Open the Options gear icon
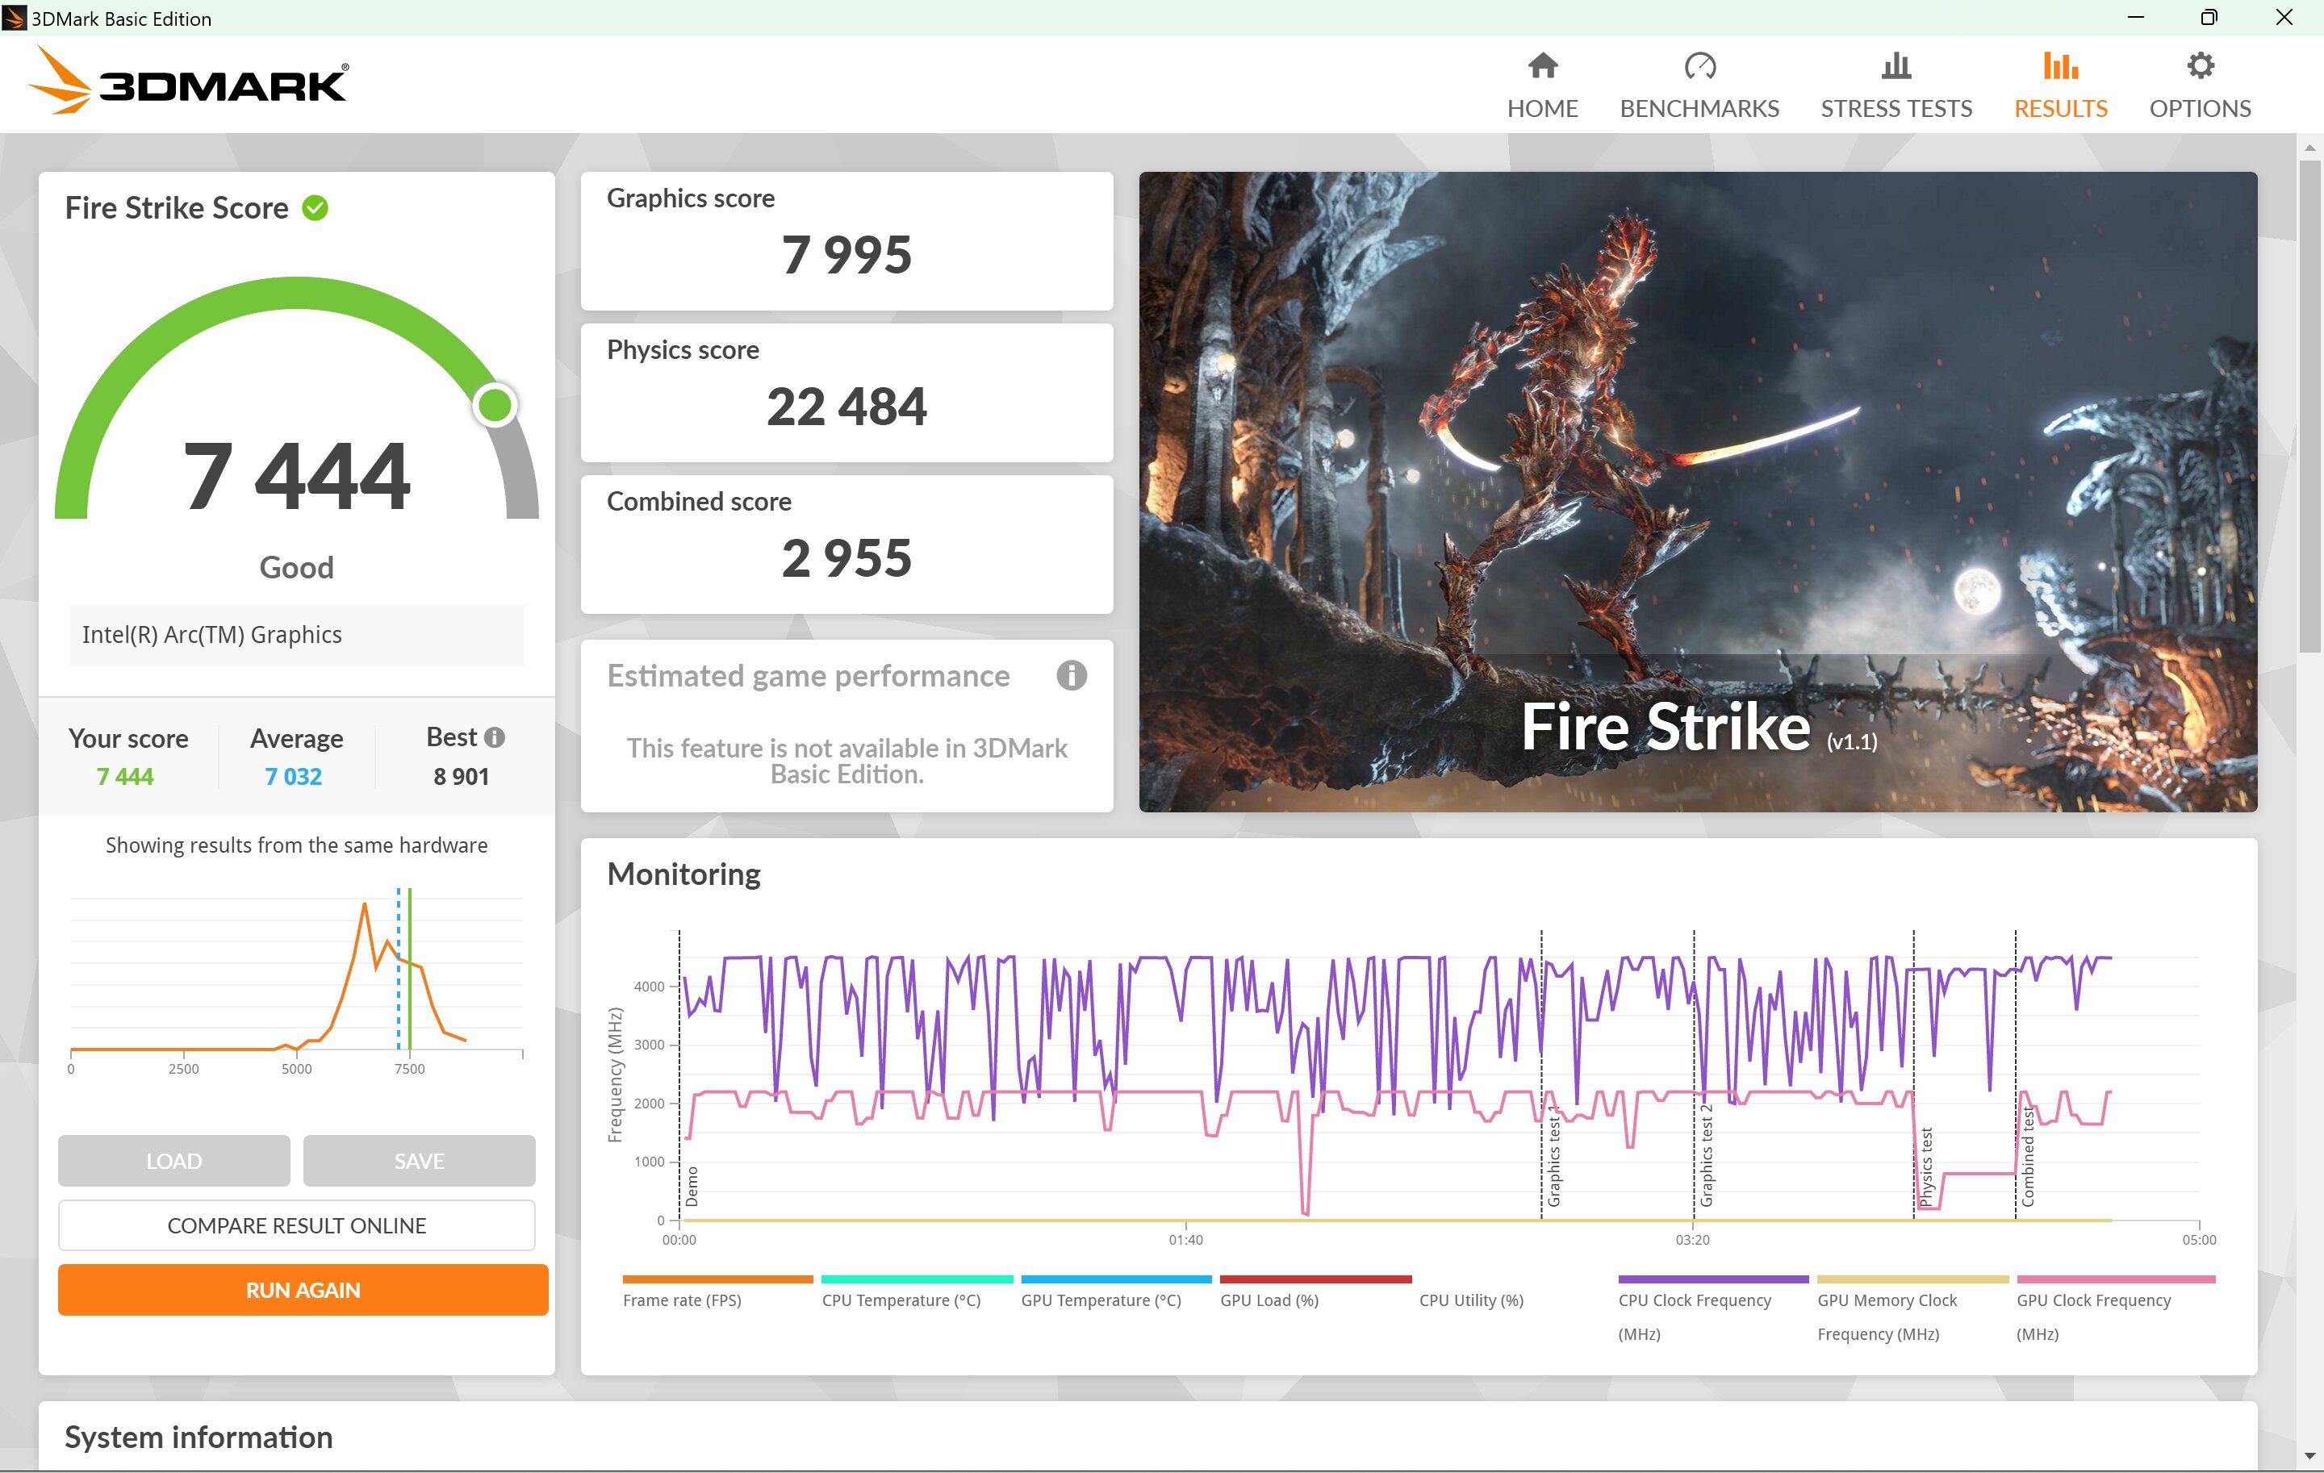This screenshot has height=1473, width=2324. pyautogui.click(x=2200, y=65)
